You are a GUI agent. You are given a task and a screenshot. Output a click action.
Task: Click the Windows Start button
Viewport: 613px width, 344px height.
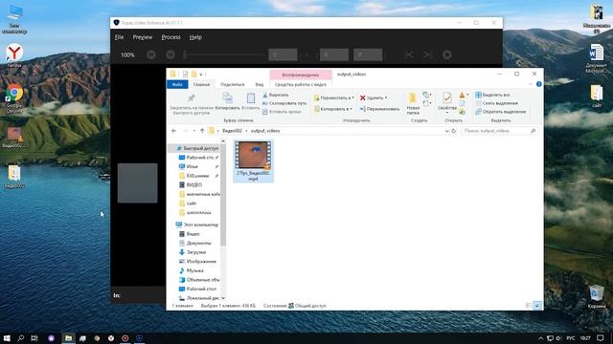[7, 338]
